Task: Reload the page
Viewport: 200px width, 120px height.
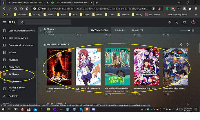Action: tap(16, 9)
